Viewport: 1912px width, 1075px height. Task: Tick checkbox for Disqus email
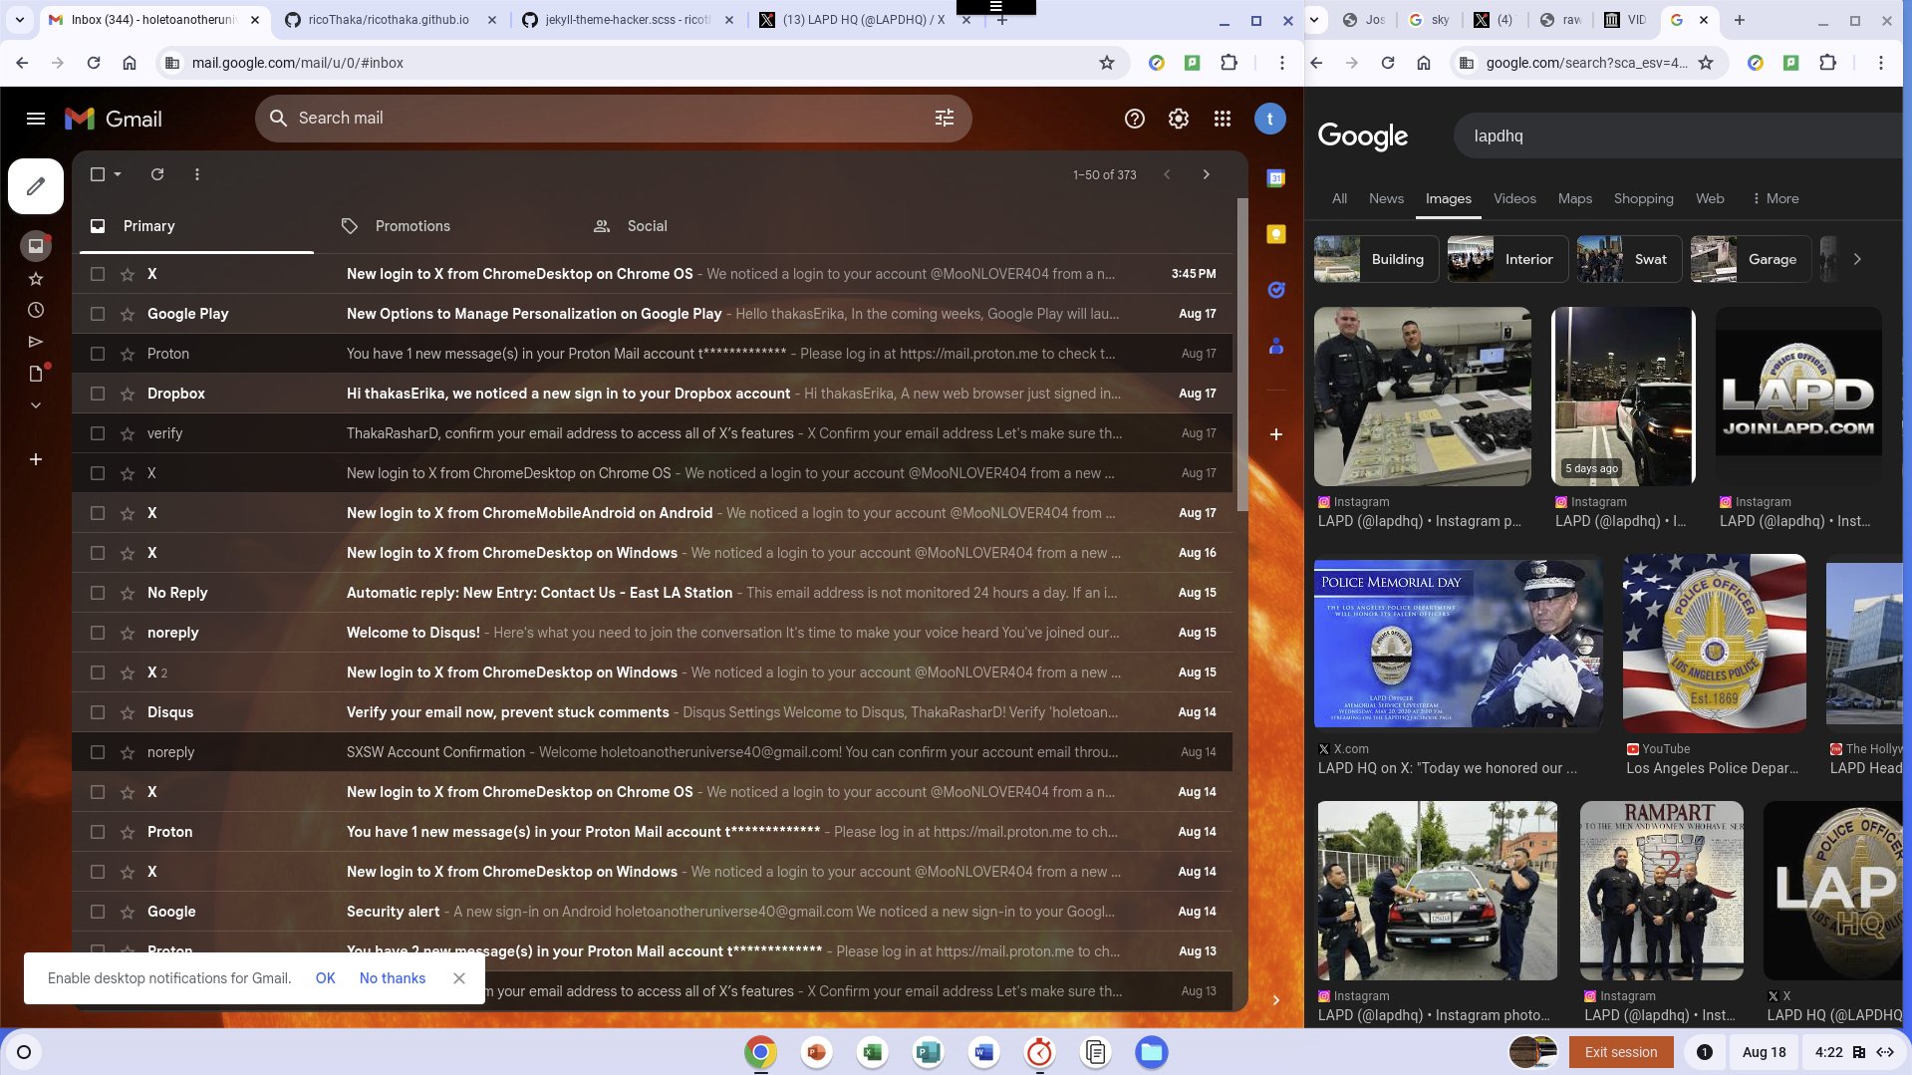pos(98,712)
